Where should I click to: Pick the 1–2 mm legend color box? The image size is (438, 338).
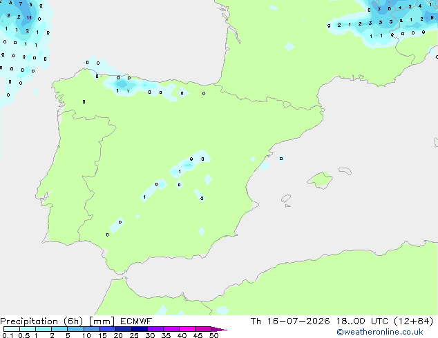(x=44, y=329)
